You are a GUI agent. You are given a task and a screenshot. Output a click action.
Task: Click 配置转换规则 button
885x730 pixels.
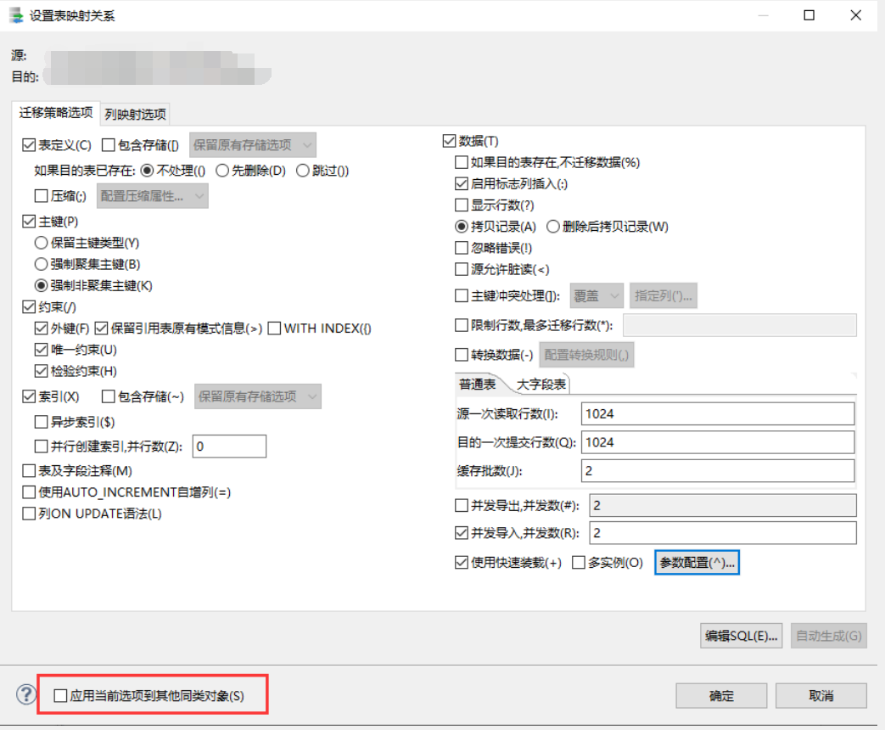[x=586, y=355]
